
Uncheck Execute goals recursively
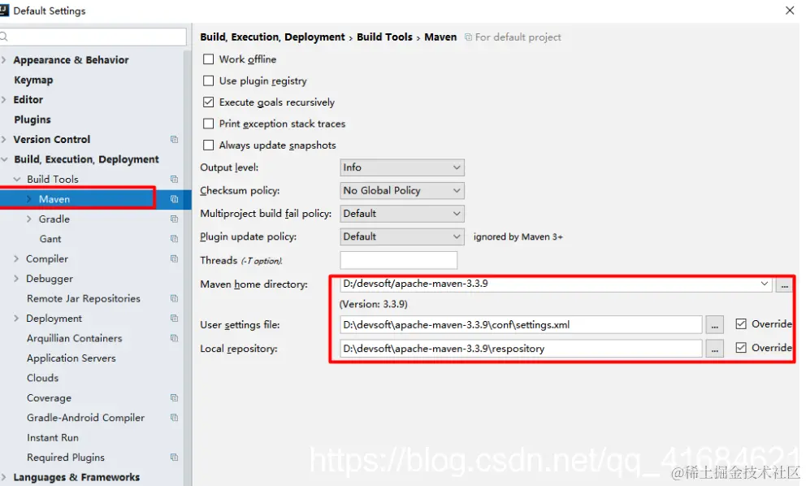(x=208, y=102)
